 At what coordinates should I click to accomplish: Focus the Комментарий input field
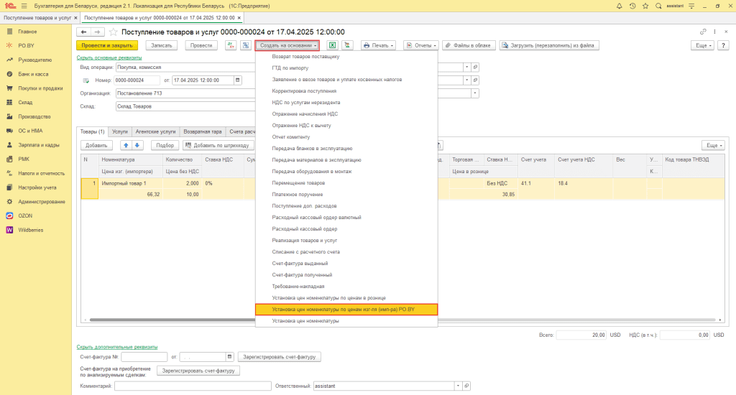tap(193, 386)
